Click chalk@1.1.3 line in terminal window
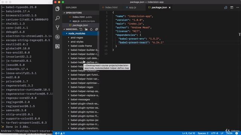 point(15,24)
